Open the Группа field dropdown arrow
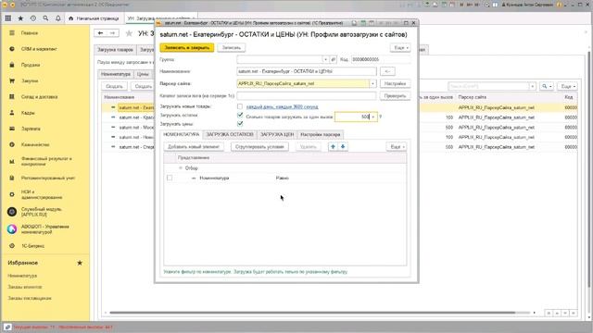The width and height of the screenshot is (593, 333). pos(325,59)
